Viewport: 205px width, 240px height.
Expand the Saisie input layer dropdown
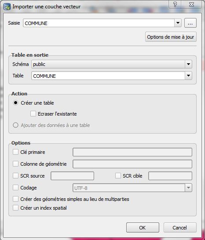[x=178, y=23]
